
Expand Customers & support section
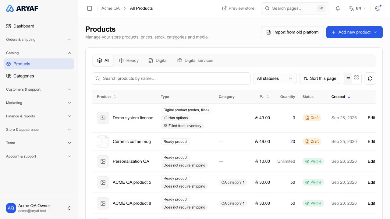point(39,89)
